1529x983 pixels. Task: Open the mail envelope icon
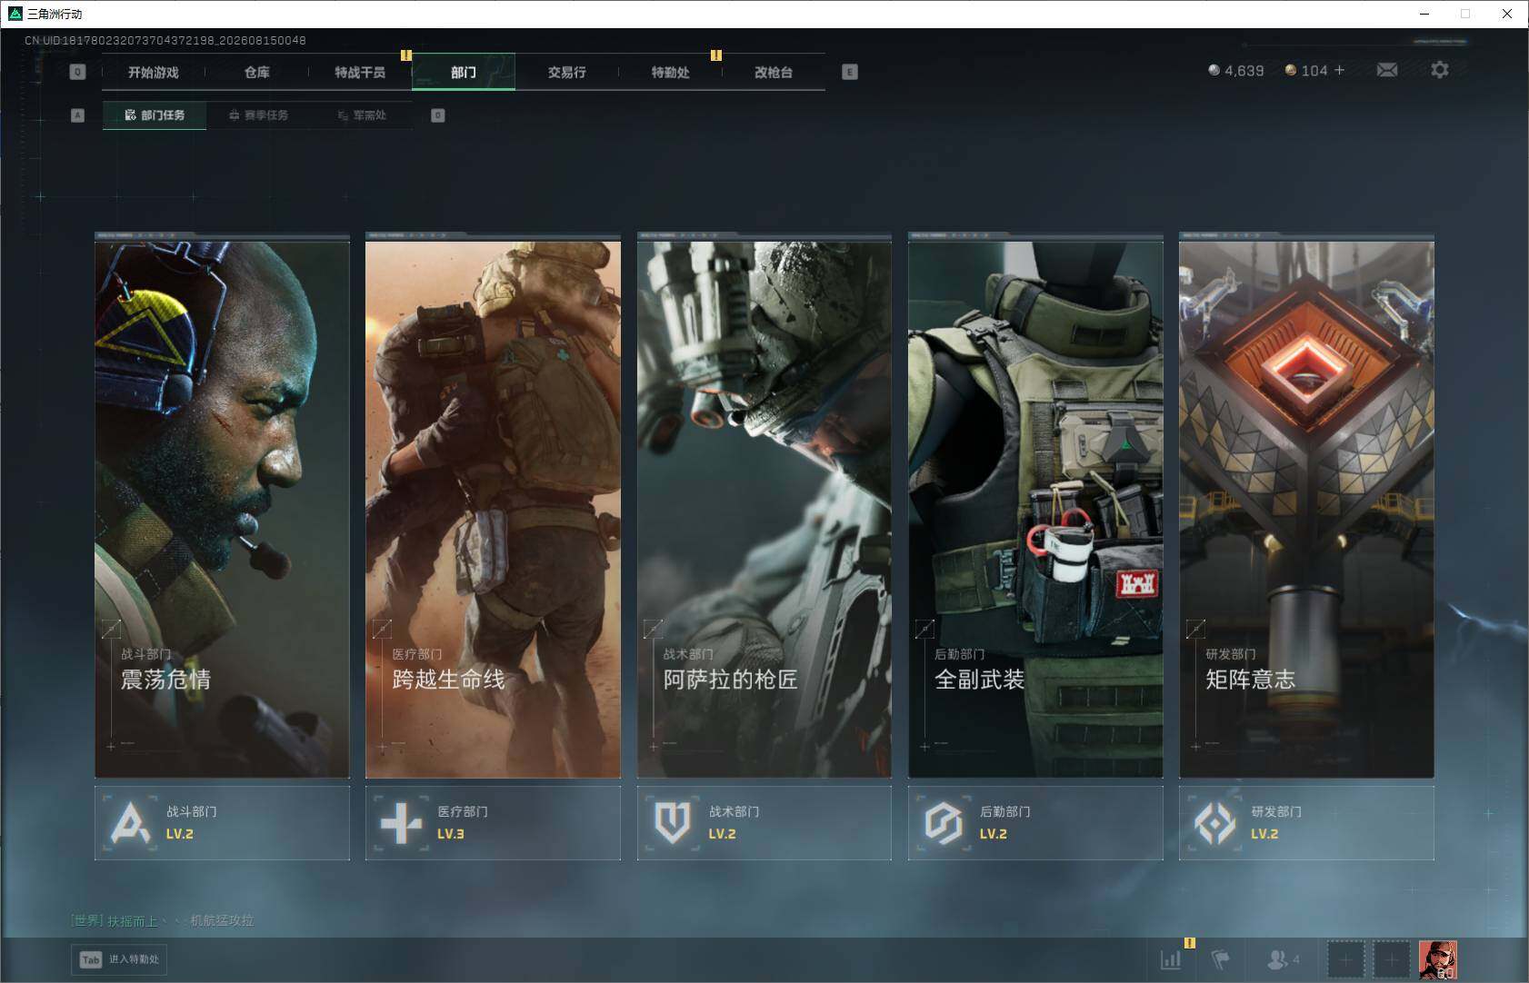(x=1386, y=70)
